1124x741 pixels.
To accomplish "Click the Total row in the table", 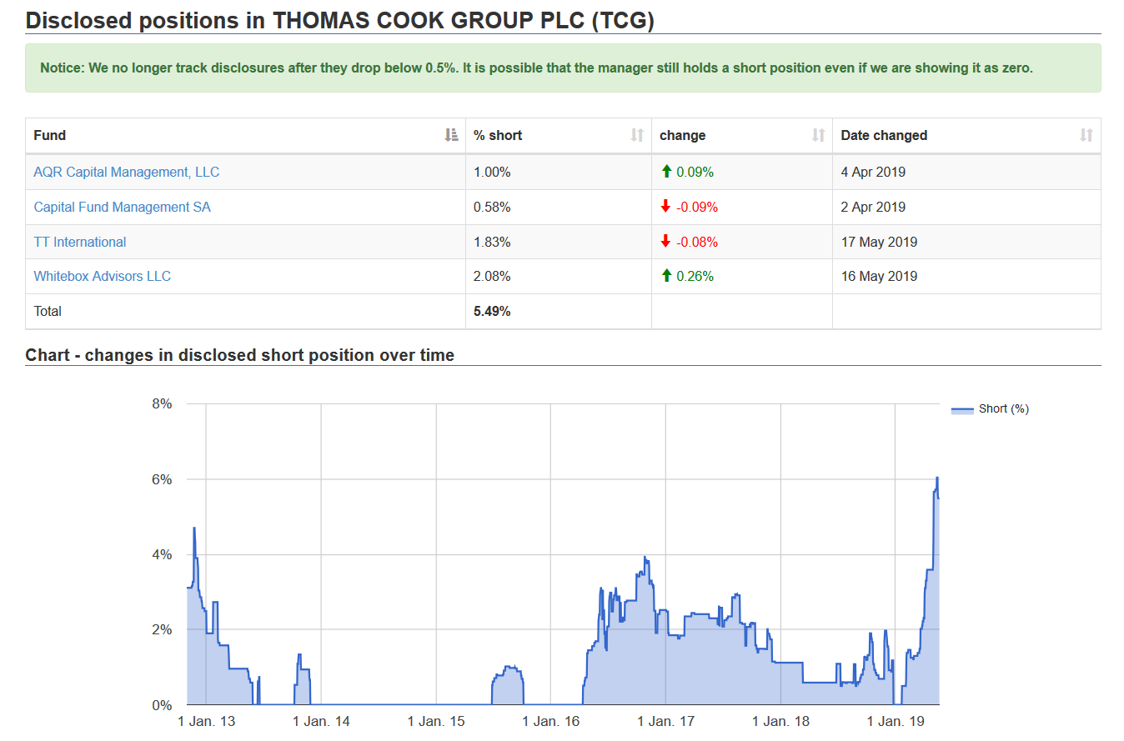I will [x=48, y=311].
